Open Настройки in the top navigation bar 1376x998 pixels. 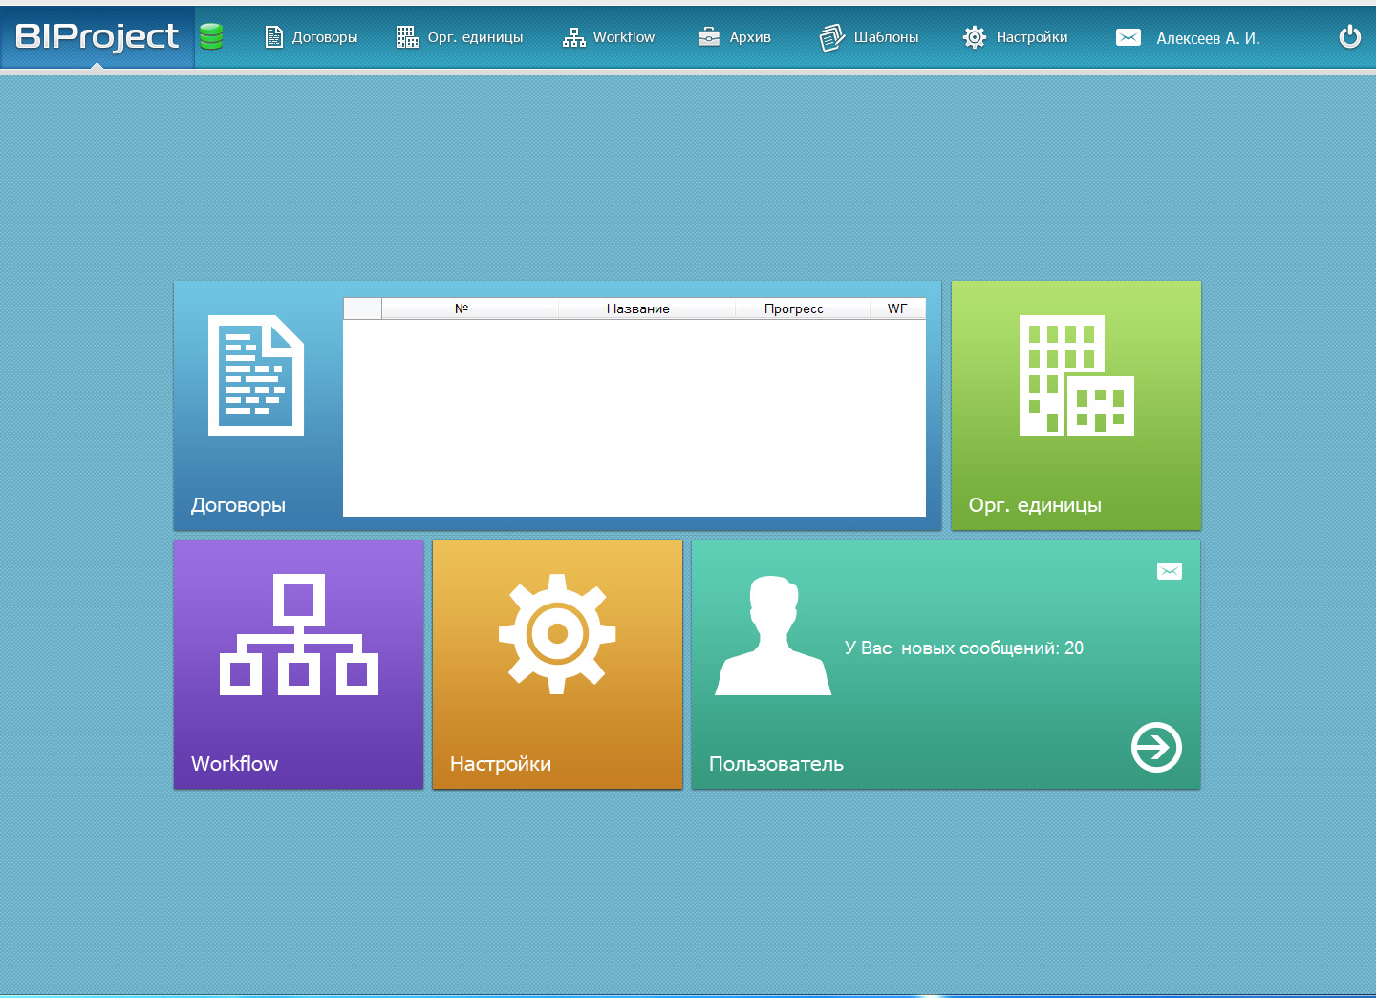(x=1016, y=37)
